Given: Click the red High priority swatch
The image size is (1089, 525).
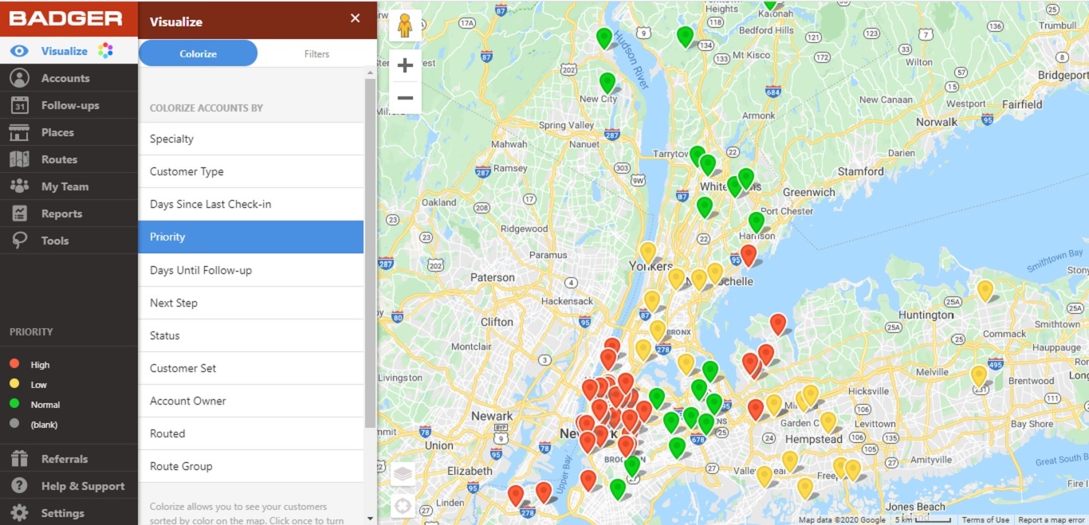Looking at the screenshot, I should click(x=14, y=364).
